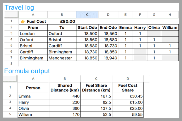Select row 1 header in Formula output

(10, 88)
